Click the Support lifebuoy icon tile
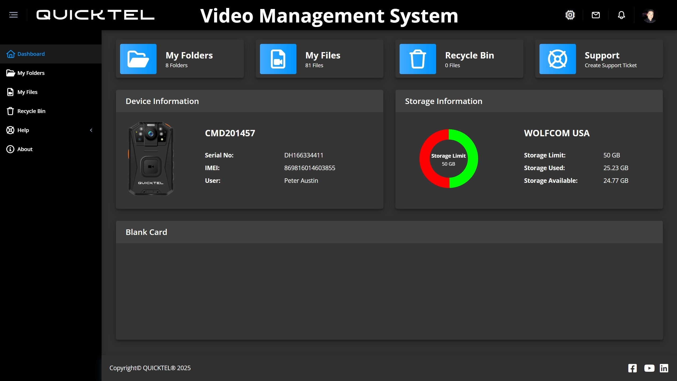 coord(557,59)
